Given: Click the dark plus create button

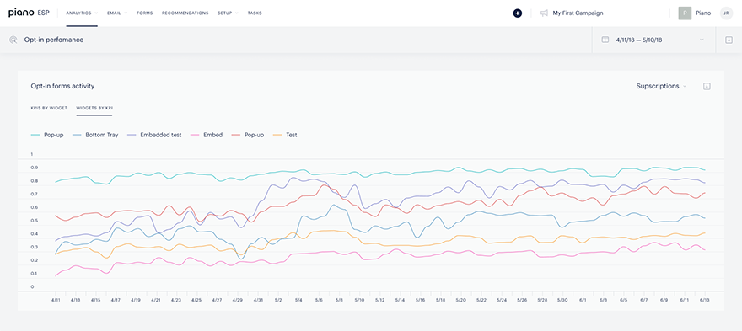Looking at the screenshot, I should tap(518, 13).
